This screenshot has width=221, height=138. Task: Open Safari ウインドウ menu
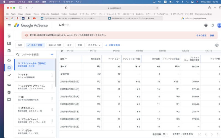[68, 2]
